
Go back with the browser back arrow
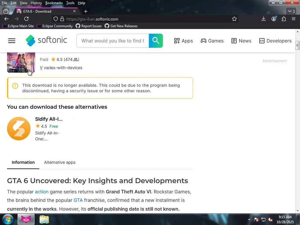[6, 19]
